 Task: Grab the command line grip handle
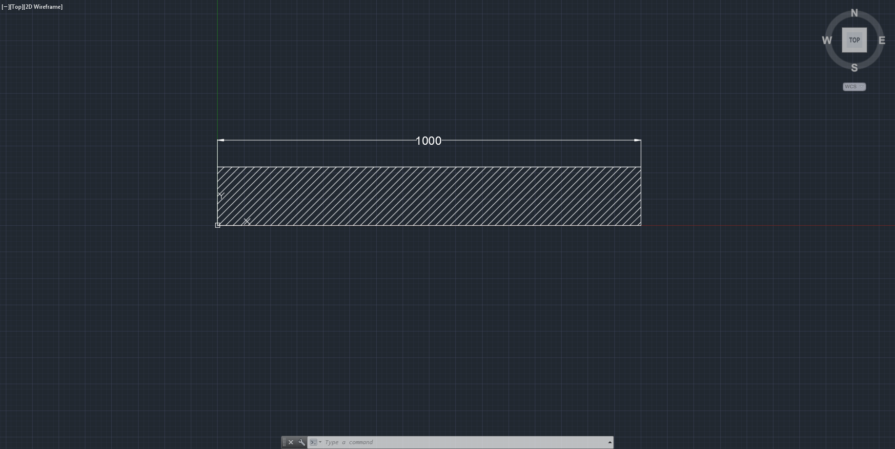(x=284, y=442)
